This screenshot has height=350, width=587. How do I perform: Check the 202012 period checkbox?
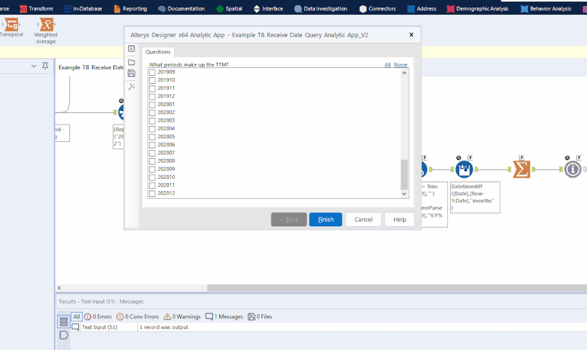[152, 193]
